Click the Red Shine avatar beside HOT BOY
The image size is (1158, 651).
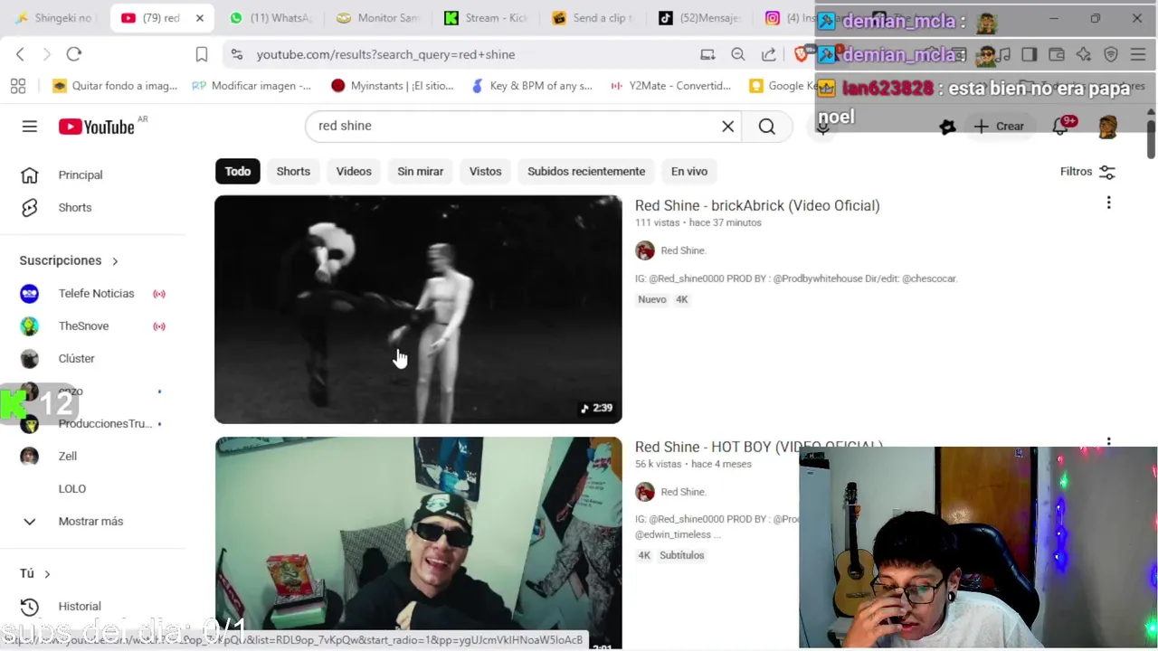coord(645,492)
